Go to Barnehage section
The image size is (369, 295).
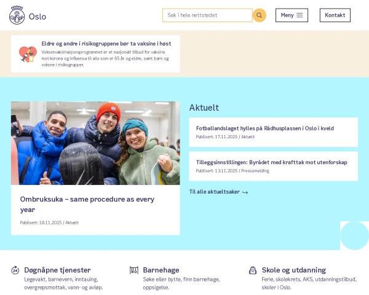(x=161, y=270)
